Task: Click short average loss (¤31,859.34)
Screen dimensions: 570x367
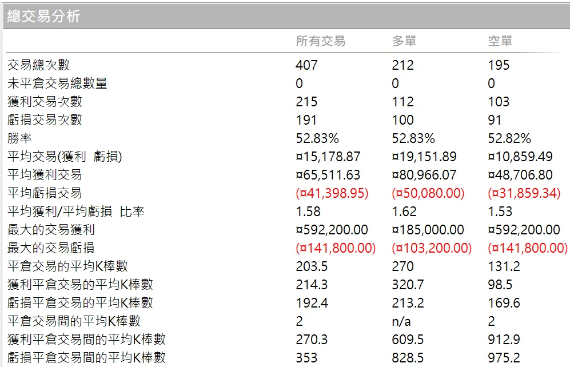Action: point(524,193)
